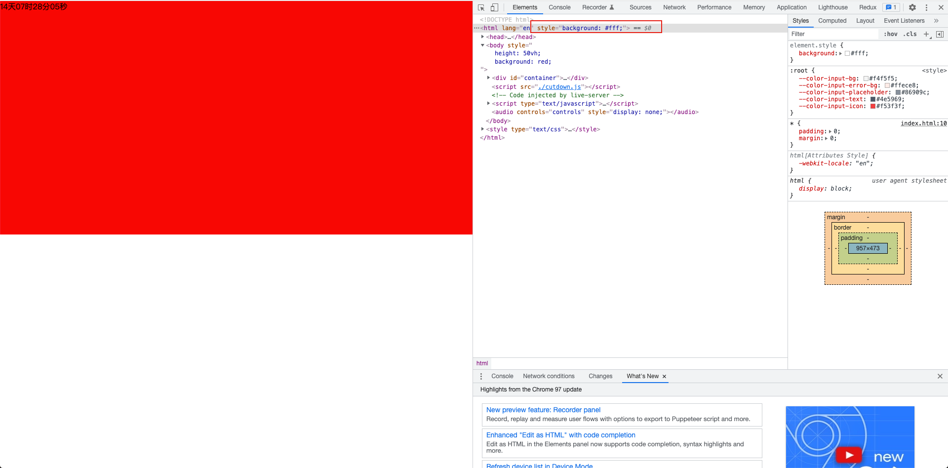The image size is (948, 468).
Task: Click the countdown text 14天07时28分05秒
Action: pyautogui.click(x=34, y=6)
